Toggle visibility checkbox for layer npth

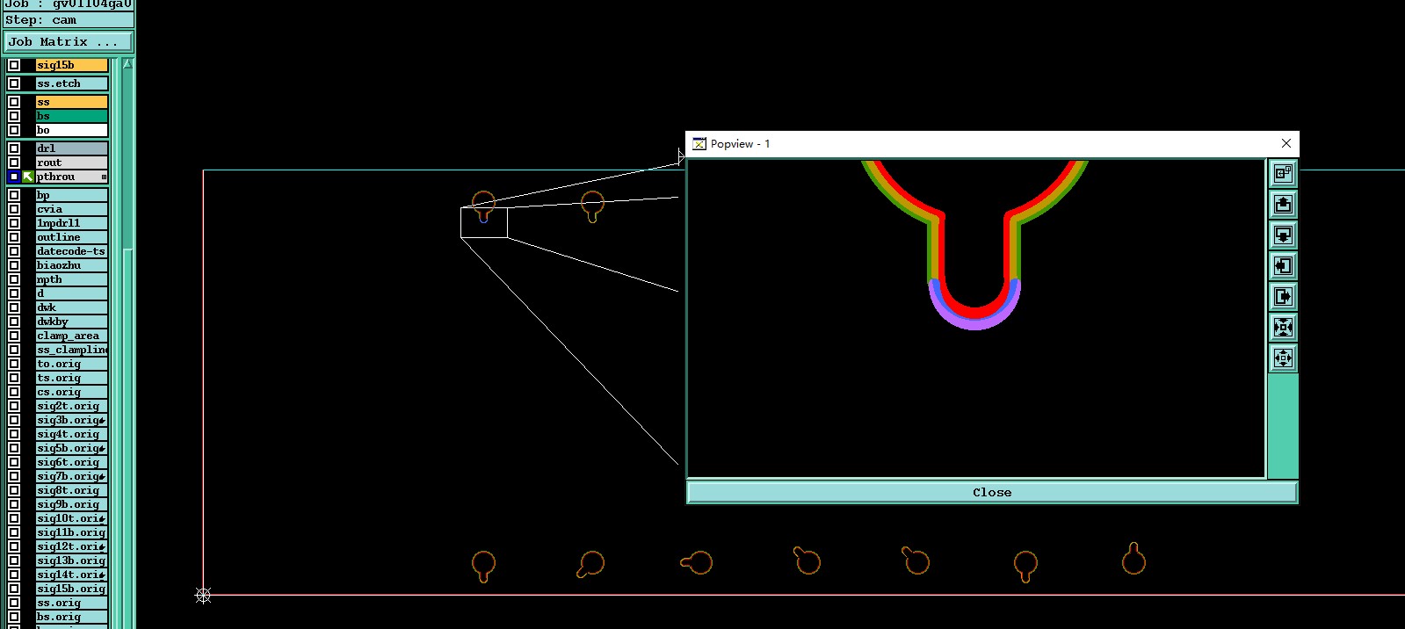[14, 279]
